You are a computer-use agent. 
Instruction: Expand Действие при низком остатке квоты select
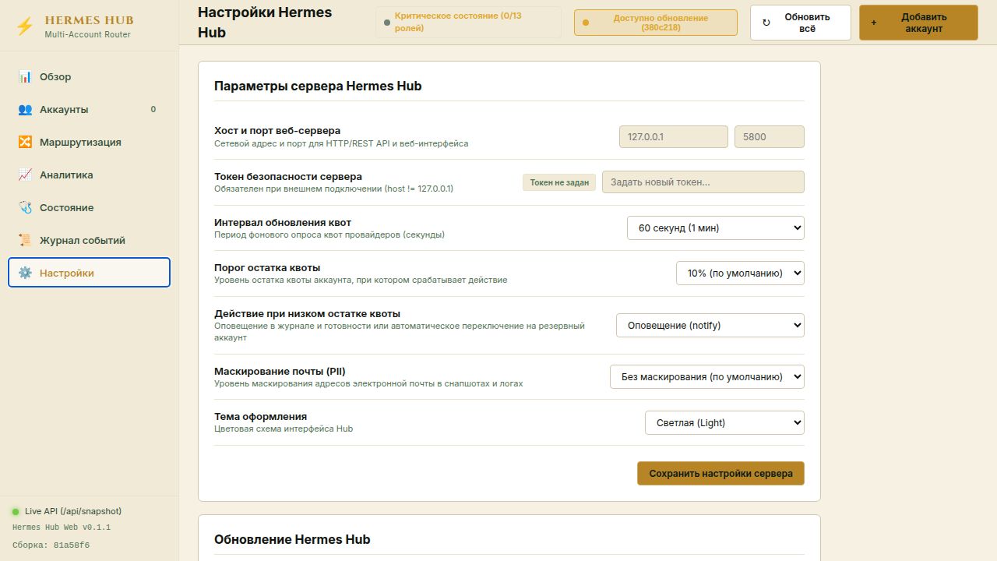710,325
